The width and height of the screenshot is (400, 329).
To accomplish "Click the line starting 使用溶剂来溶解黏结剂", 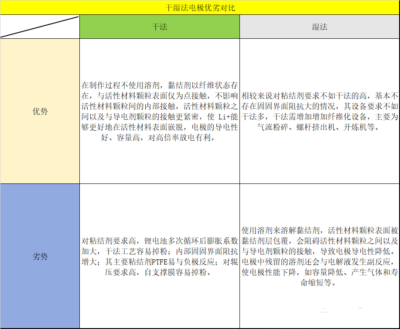I will (x=319, y=230).
